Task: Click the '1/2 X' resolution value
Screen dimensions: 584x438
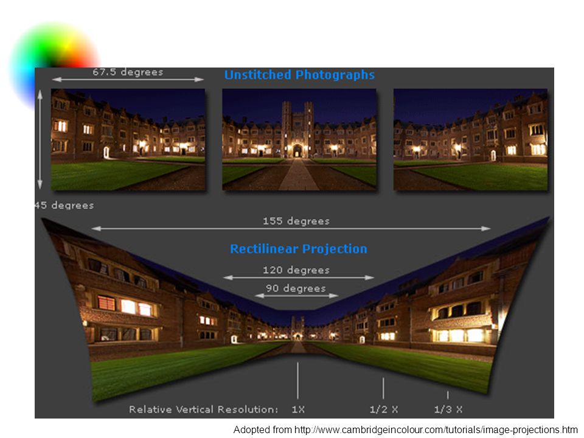Action: pyautogui.click(x=384, y=409)
